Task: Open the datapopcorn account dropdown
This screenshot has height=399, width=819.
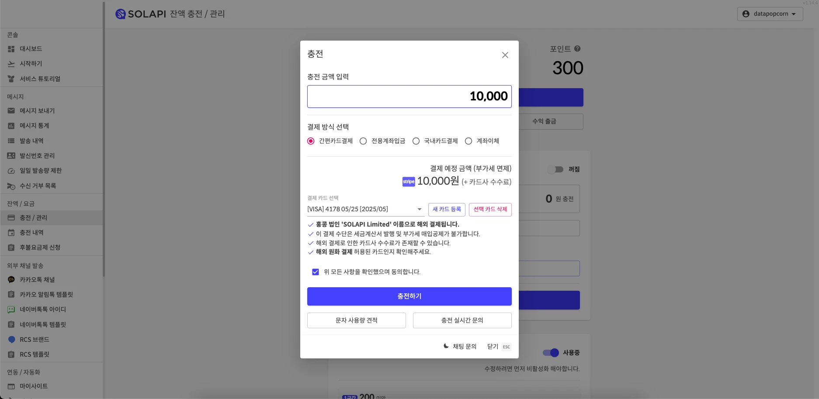Action: (x=770, y=14)
